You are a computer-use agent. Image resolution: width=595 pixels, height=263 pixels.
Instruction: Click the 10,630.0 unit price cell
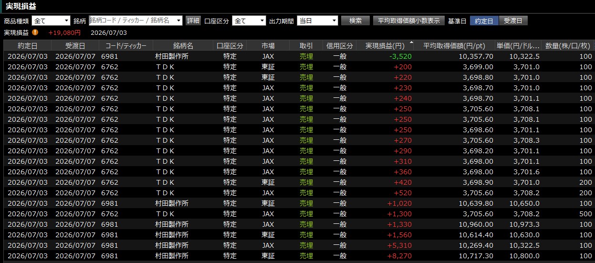(524, 235)
